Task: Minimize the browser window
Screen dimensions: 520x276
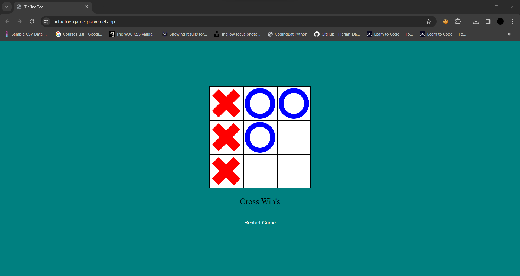Action: [x=481, y=7]
